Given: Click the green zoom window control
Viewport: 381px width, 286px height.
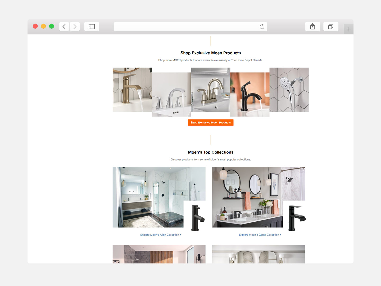Looking at the screenshot, I should pos(51,26).
